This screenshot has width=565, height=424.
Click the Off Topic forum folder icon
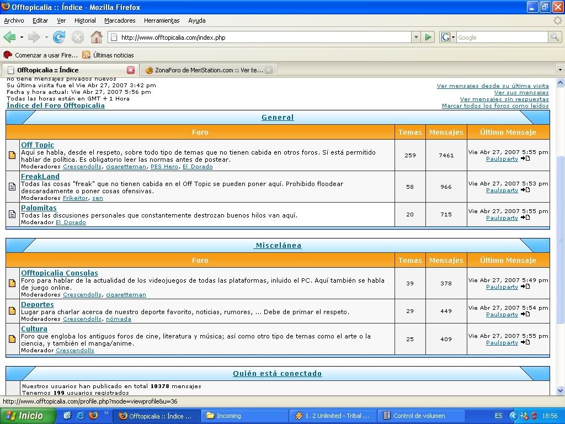point(12,155)
